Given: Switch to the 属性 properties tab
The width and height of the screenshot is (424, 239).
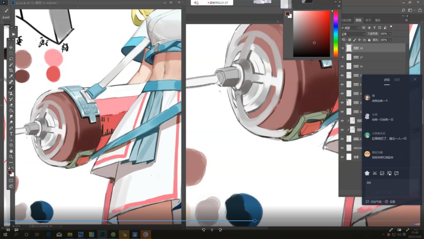Looking at the screenshot, I should 378,20.
